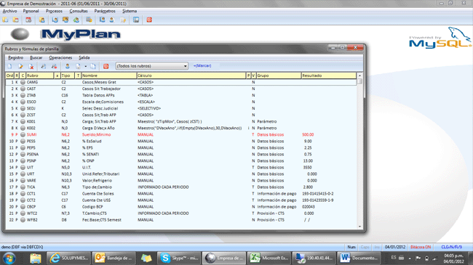Click the leftmost folder icon in main toolbar
The image size is (473, 265).
pos(5,20)
